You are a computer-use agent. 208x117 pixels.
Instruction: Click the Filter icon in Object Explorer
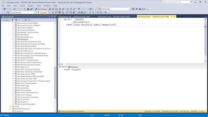[x=22, y=20]
